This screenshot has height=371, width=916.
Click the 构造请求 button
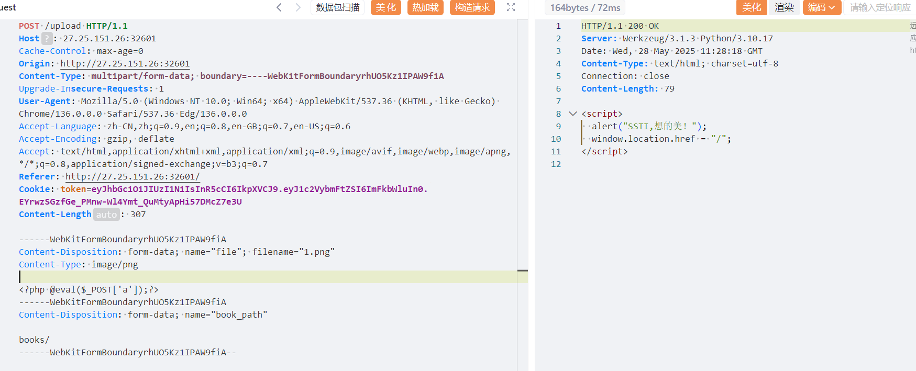(x=472, y=7)
